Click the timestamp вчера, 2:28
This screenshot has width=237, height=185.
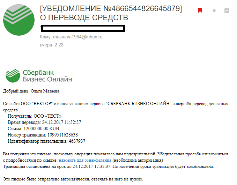[52, 45]
